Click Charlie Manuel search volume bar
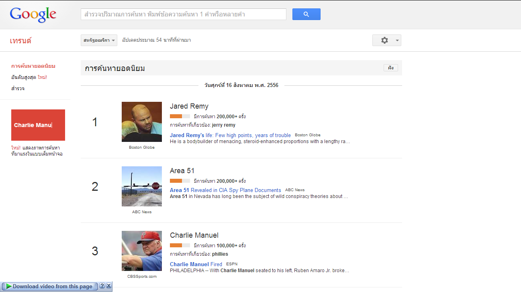 point(180,245)
